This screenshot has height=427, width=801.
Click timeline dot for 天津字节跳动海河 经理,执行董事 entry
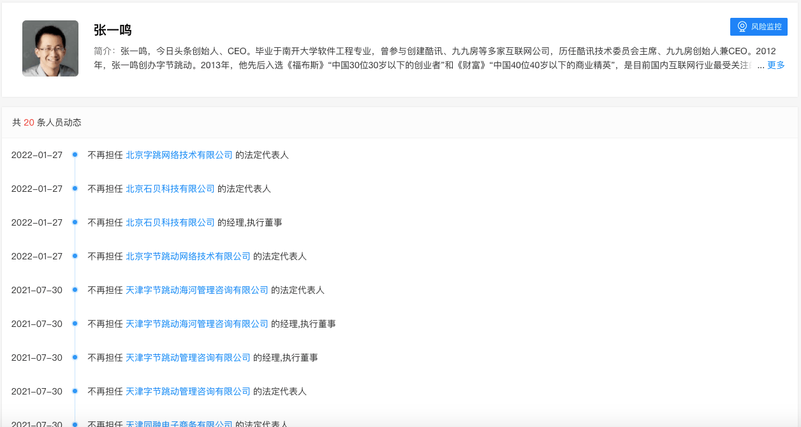point(75,324)
